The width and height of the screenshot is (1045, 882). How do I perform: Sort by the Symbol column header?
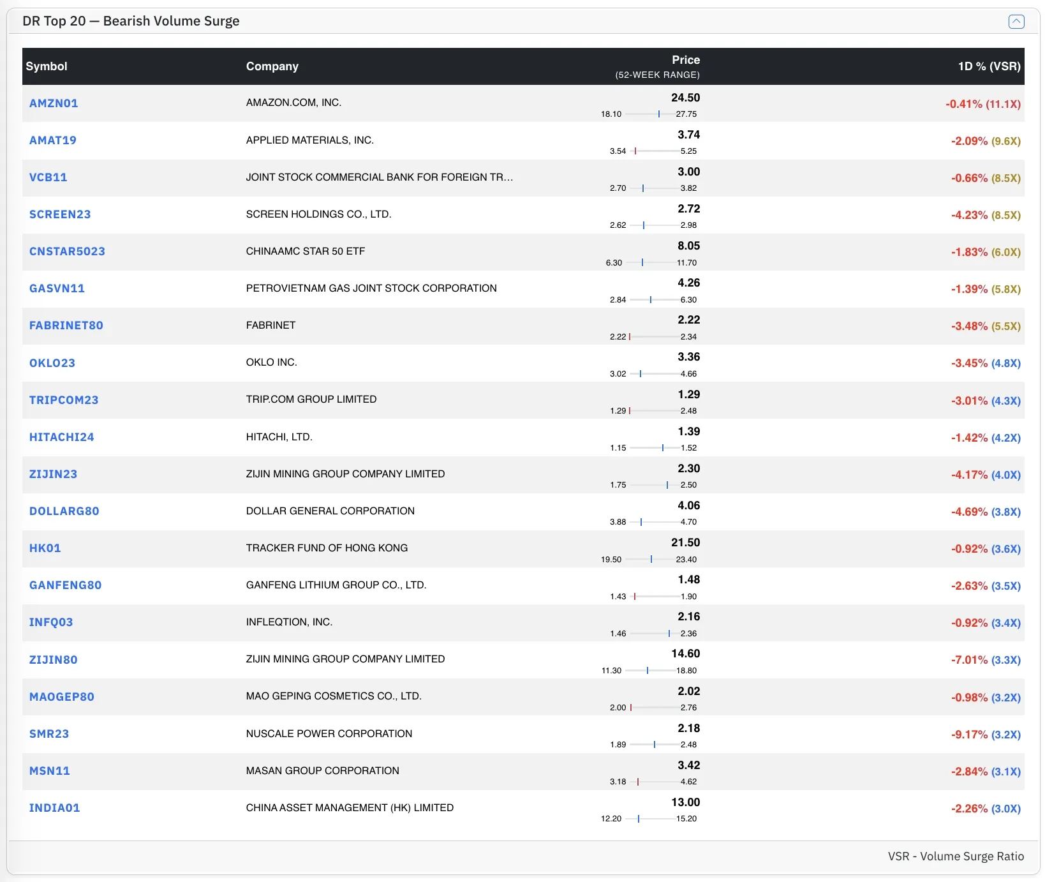click(47, 66)
